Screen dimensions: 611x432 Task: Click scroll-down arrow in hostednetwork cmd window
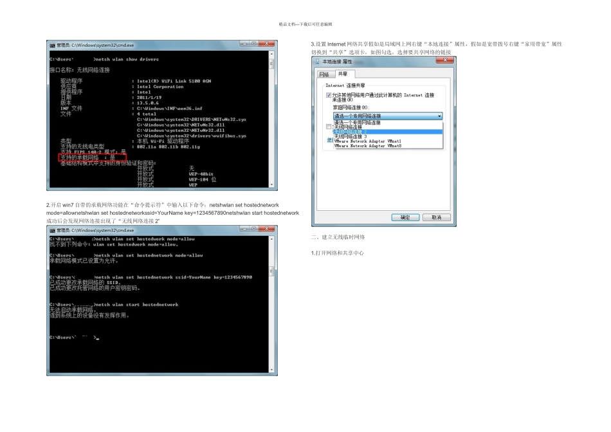[x=271, y=370]
